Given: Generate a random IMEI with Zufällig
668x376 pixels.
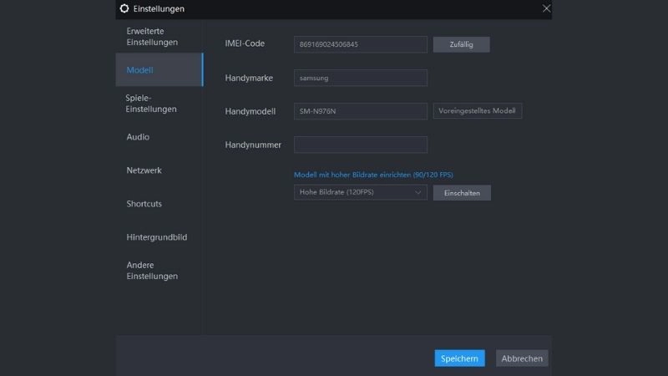Looking at the screenshot, I should [x=462, y=44].
